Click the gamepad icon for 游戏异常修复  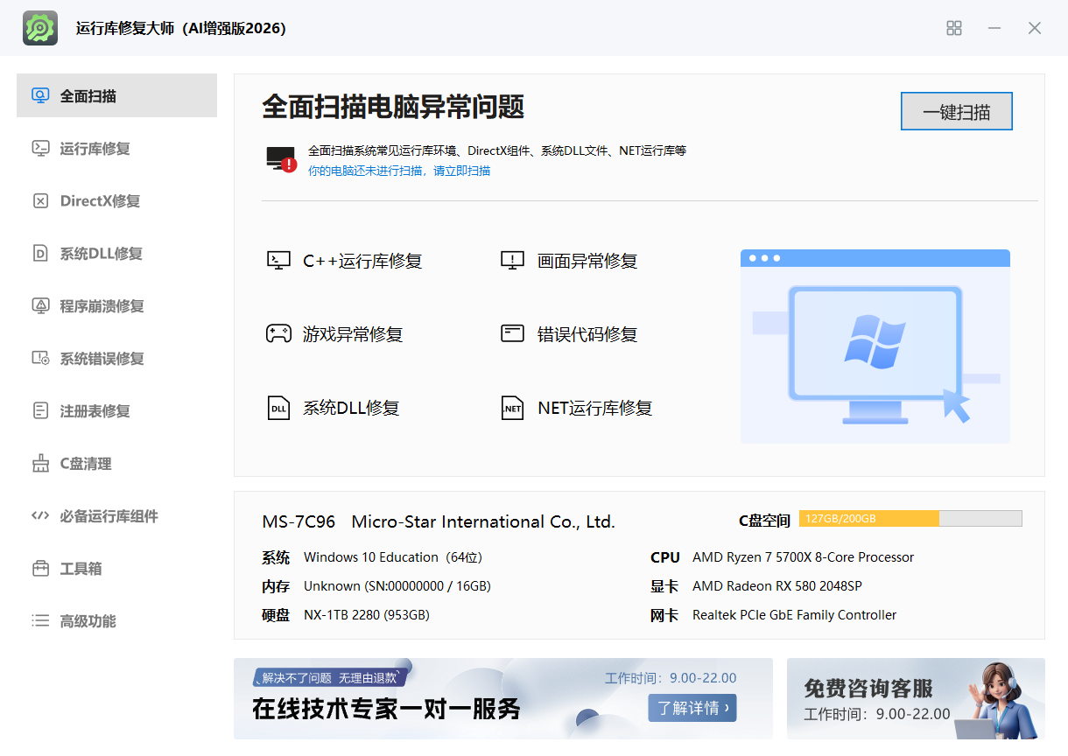pos(278,334)
